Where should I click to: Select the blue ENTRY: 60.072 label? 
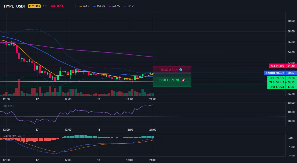point(275,73)
